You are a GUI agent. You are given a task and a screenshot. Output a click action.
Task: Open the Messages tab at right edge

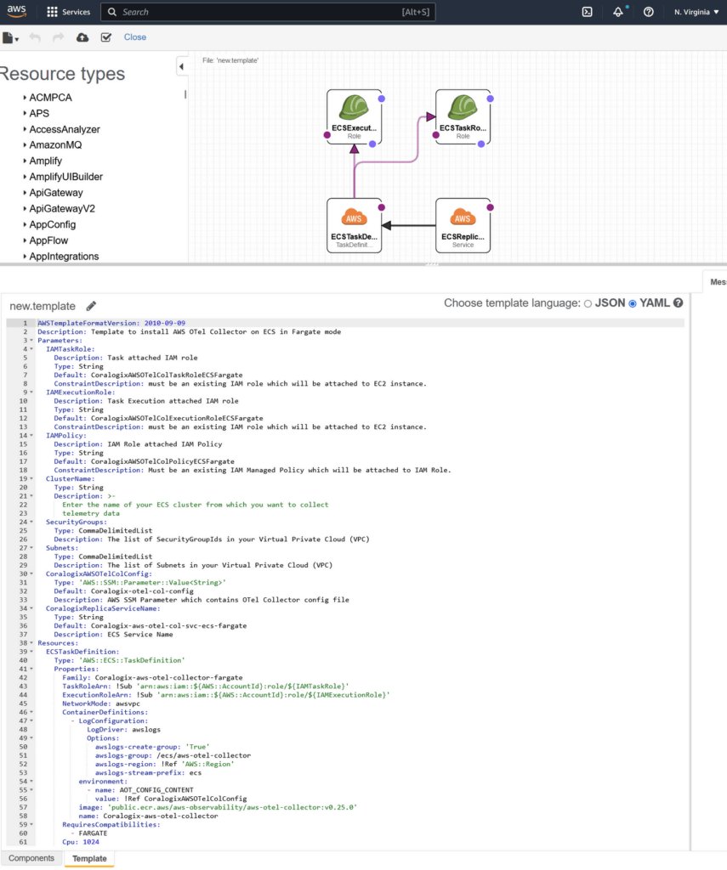click(x=717, y=282)
